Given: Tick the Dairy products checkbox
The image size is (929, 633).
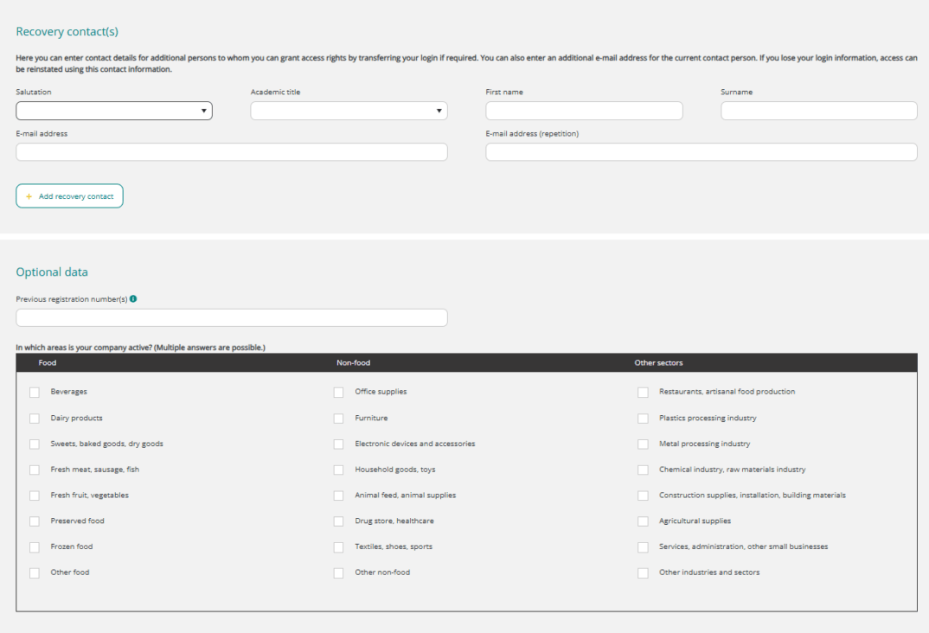Looking at the screenshot, I should tap(35, 419).
